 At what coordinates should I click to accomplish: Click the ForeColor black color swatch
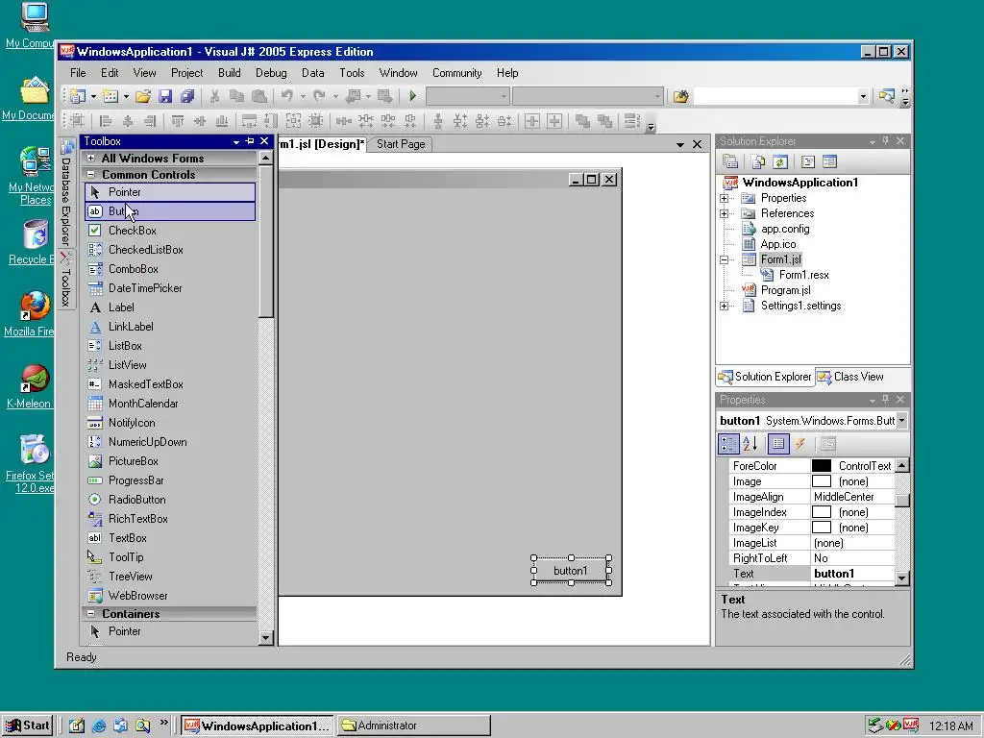(822, 466)
